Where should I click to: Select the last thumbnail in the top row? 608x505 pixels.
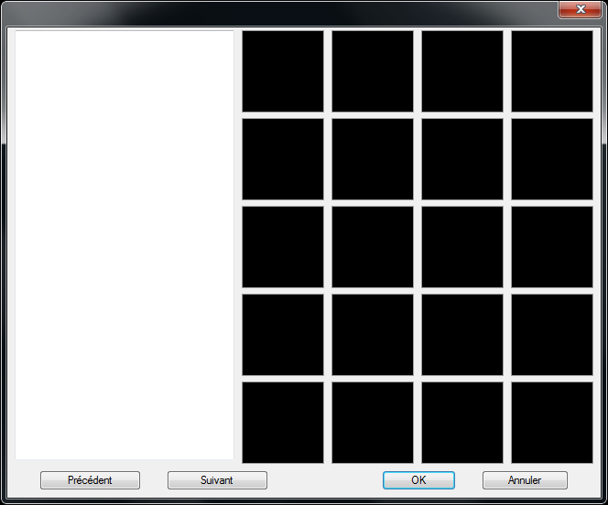[552, 71]
